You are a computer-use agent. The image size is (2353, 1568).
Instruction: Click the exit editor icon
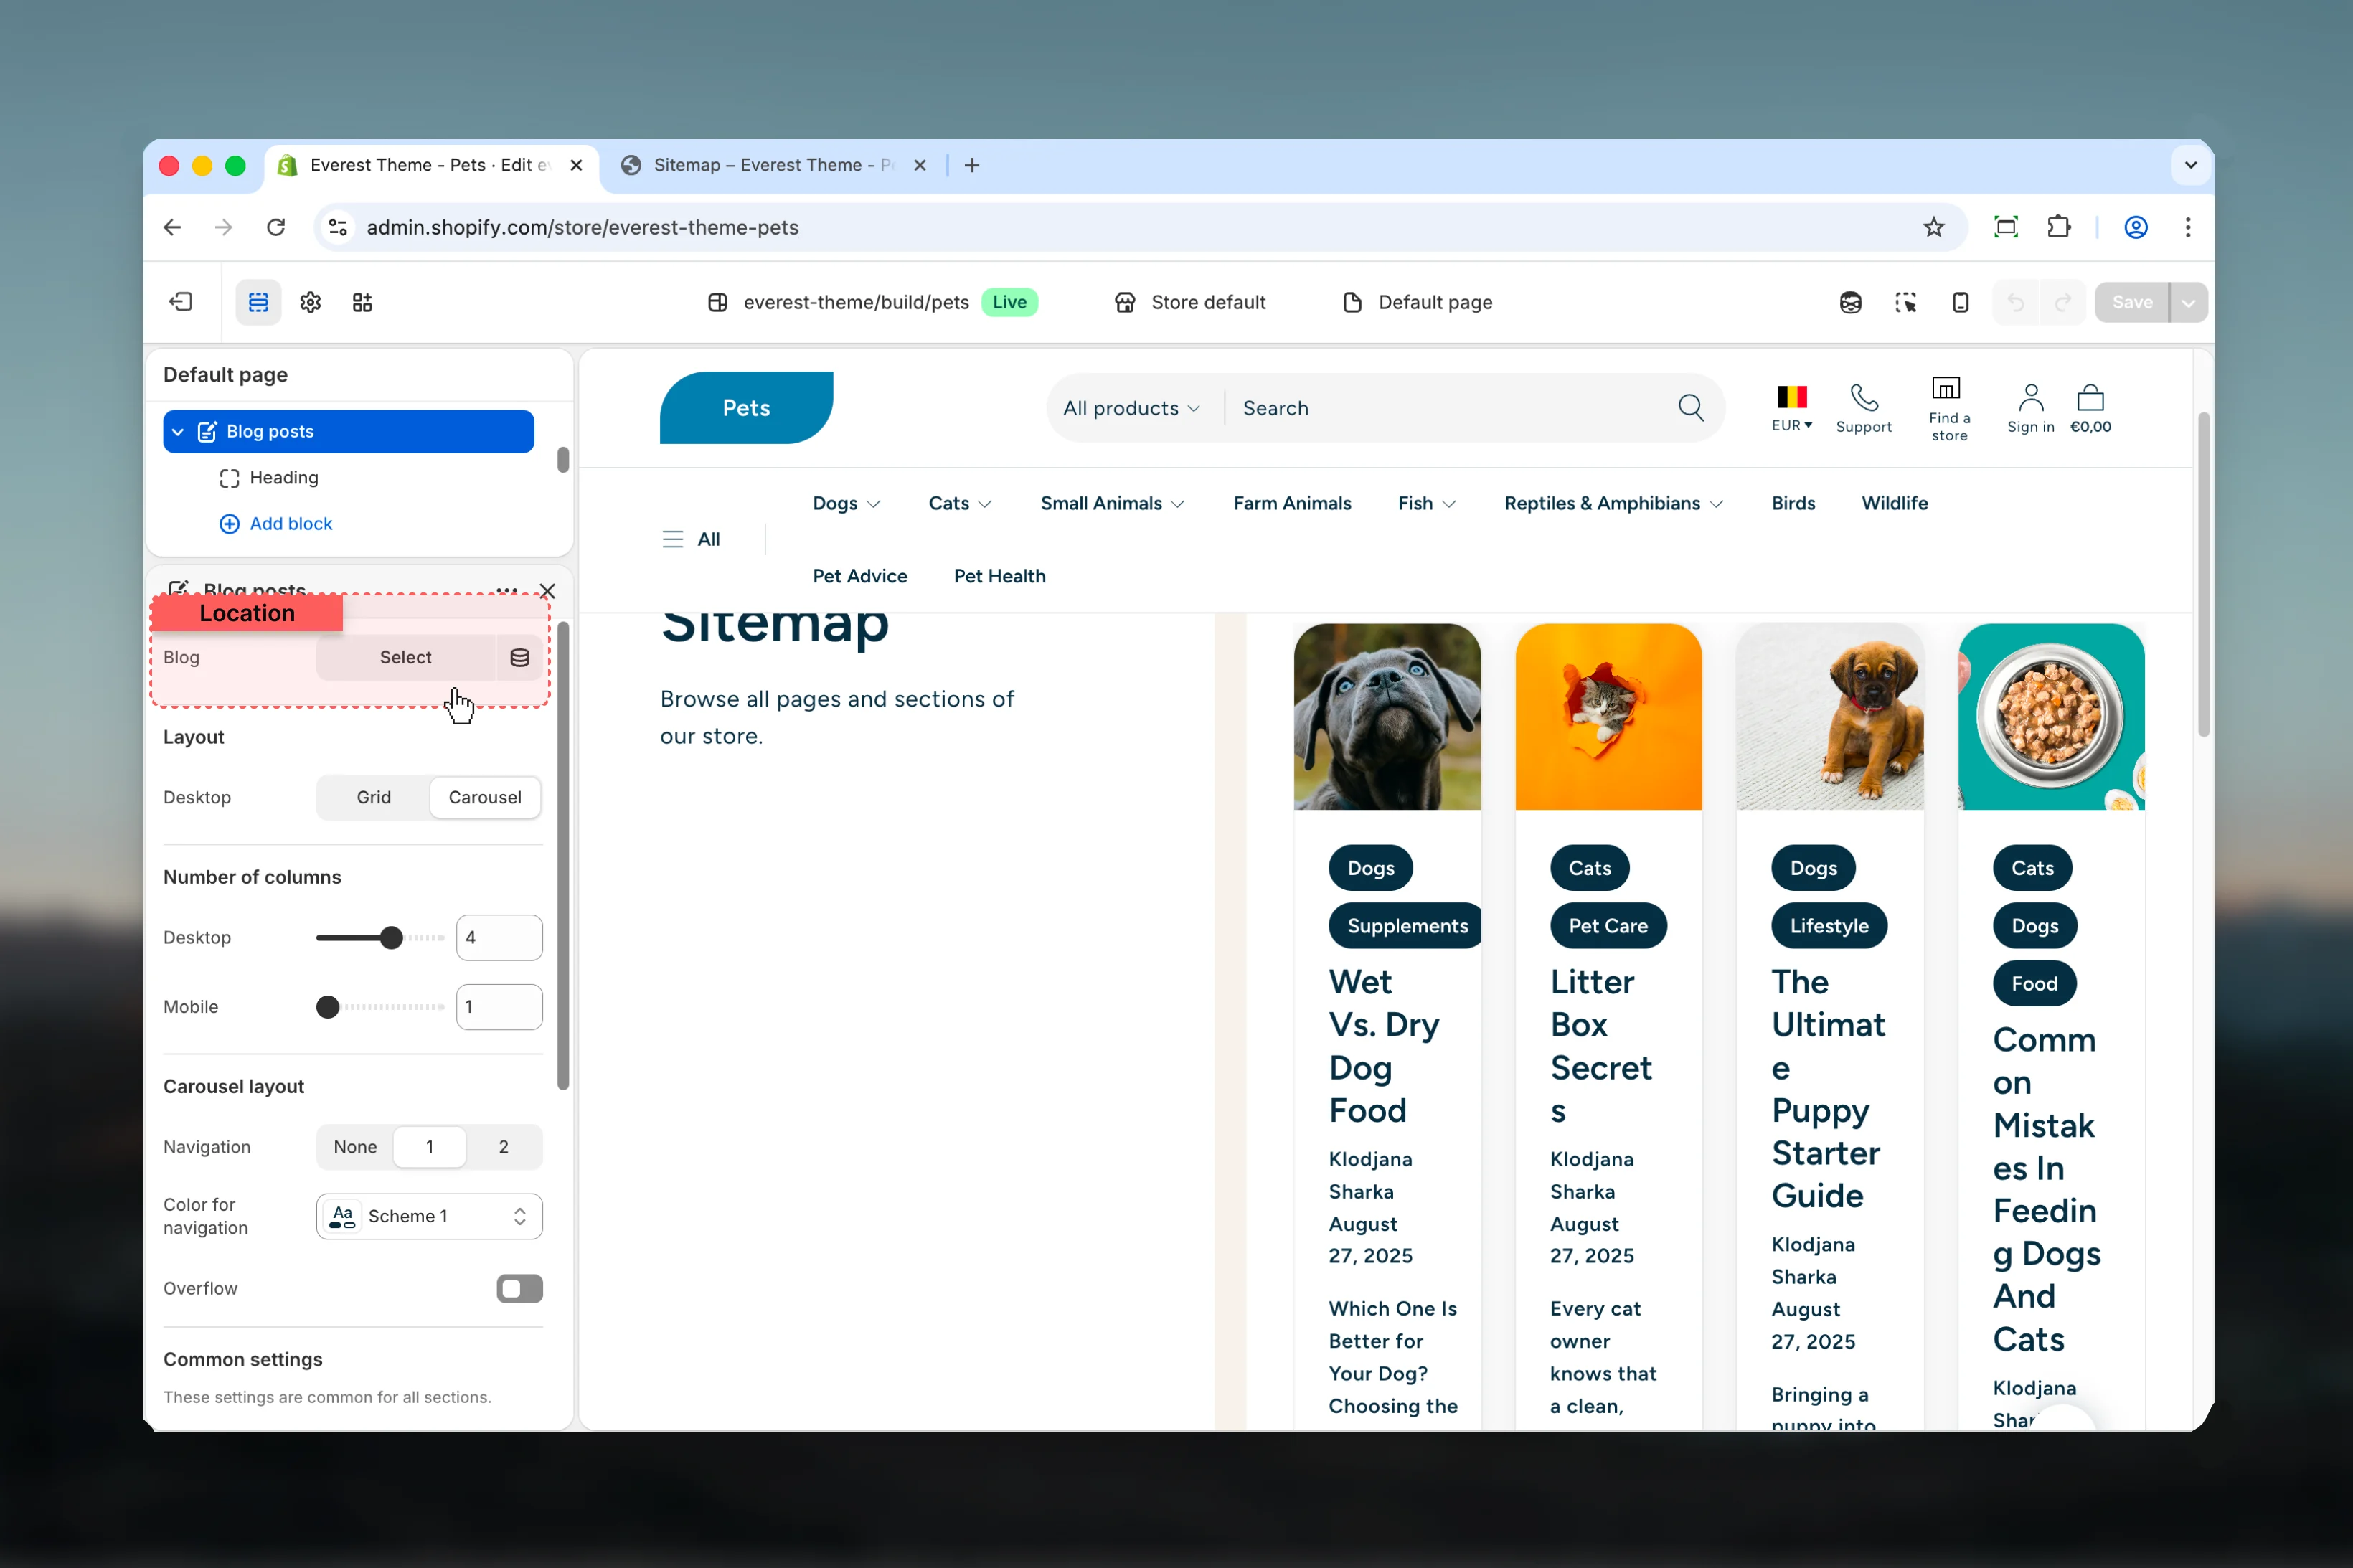click(x=181, y=302)
